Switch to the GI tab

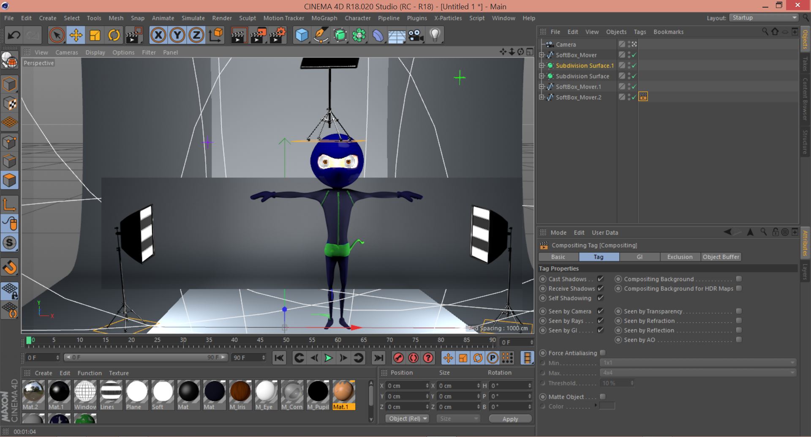point(640,257)
